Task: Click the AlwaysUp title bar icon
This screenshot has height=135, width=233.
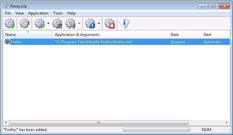Action: (x=6, y=6)
